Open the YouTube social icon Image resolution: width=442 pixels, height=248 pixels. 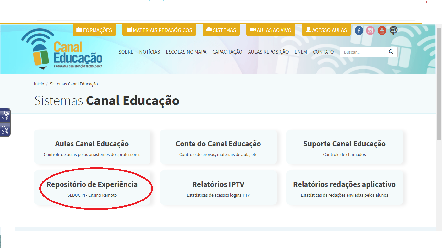tap(382, 31)
